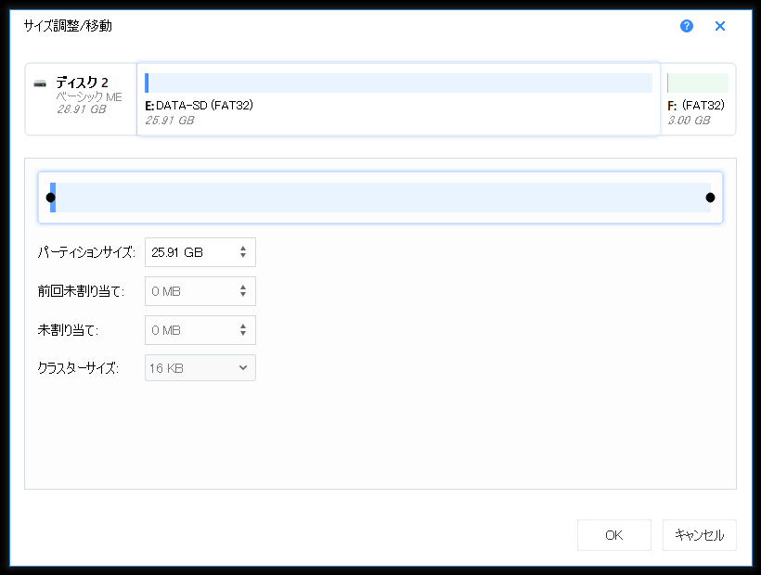
Task: Click the middle of the partition resize bar
Action: pos(380,198)
